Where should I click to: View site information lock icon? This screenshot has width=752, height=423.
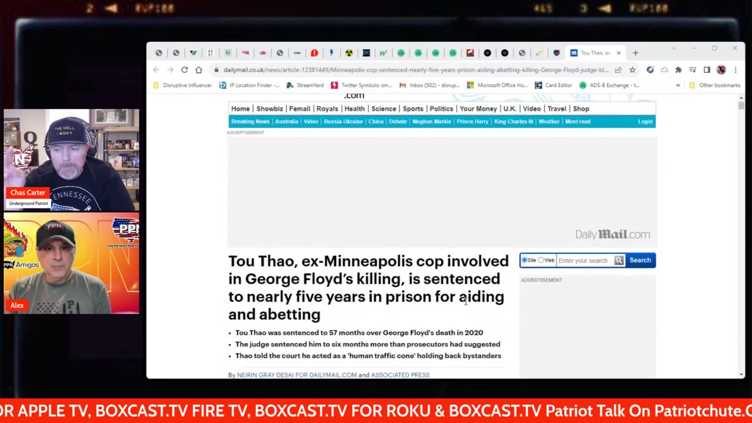tap(217, 70)
